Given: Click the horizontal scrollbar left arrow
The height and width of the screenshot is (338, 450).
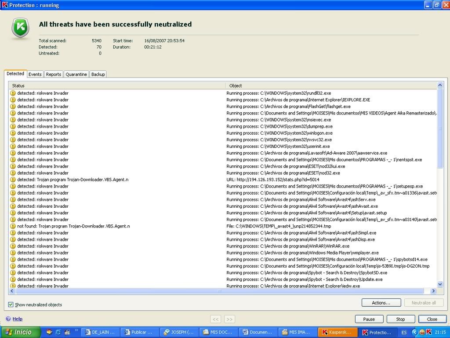Looking at the screenshot, I should (x=12, y=291).
